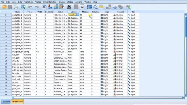Image resolution: width=187 pixels, height=105 pixels.
Task: Click the Measure column header
Action: point(120,12)
